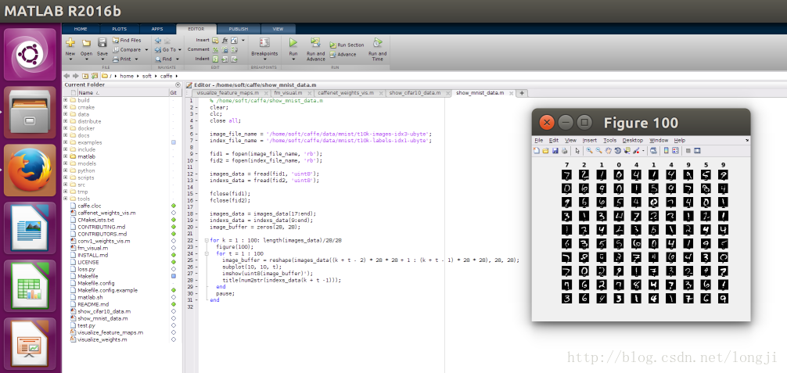Toggle Zoom Out tool in Figure 100

tap(598, 150)
